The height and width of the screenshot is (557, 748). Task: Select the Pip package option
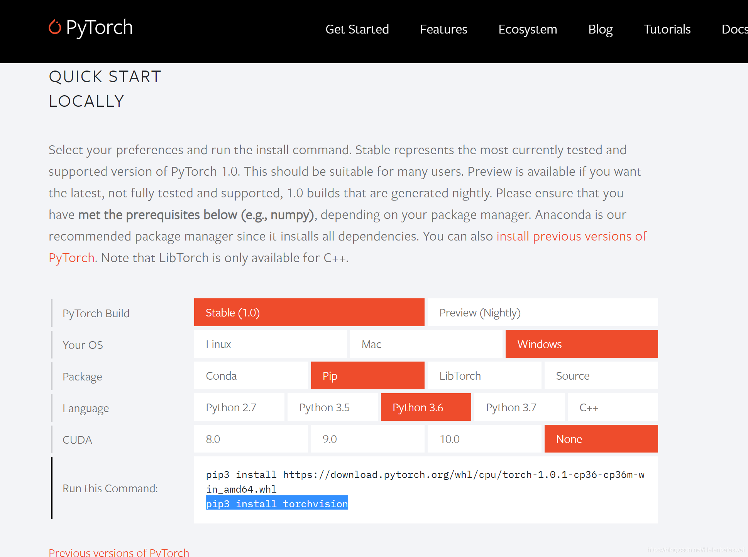[368, 375]
